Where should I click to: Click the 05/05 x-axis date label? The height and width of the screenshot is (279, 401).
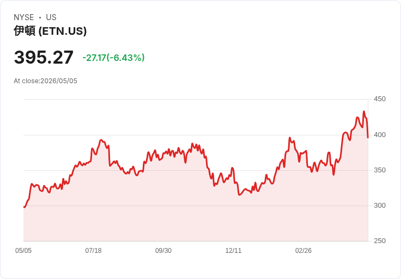pos(23,250)
